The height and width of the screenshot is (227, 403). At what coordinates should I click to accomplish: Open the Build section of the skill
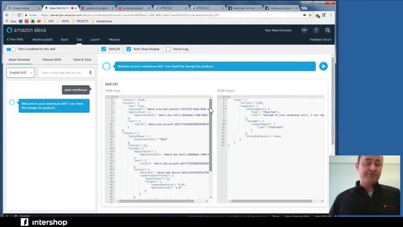click(x=64, y=40)
